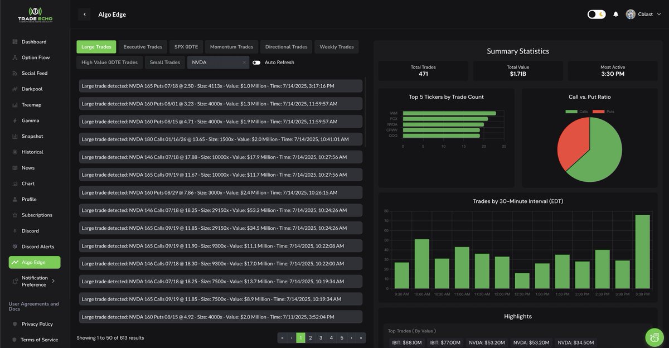Click the Cblast user avatar

click(x=631, y=14)
